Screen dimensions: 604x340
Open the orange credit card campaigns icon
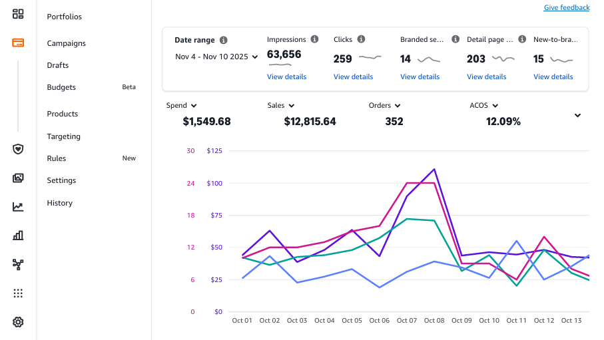point(18,43)
